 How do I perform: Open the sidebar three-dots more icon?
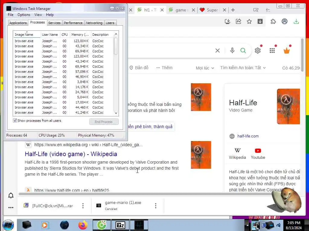(11, 208)
